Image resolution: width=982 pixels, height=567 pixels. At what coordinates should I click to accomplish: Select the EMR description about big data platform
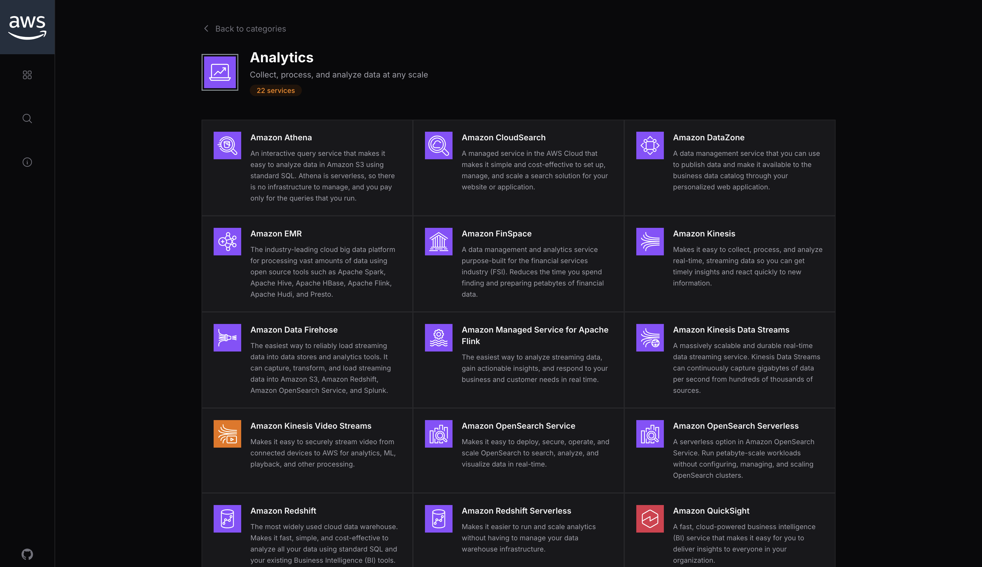click(323, 272)
